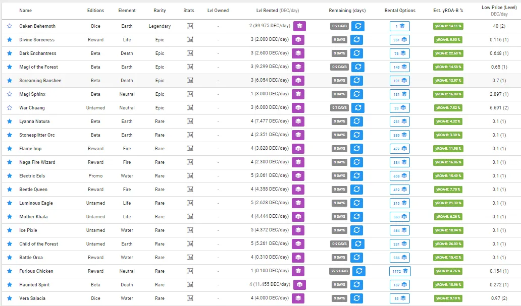Image resolution: width=521 pixels, height=306 pixels.
Task: Sort by Editions column header
Action: [x=96, y=10]
